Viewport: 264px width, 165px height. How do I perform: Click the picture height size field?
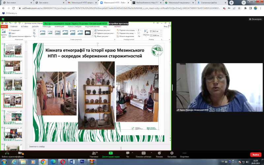pyautogui.click(x=155, y=31)
